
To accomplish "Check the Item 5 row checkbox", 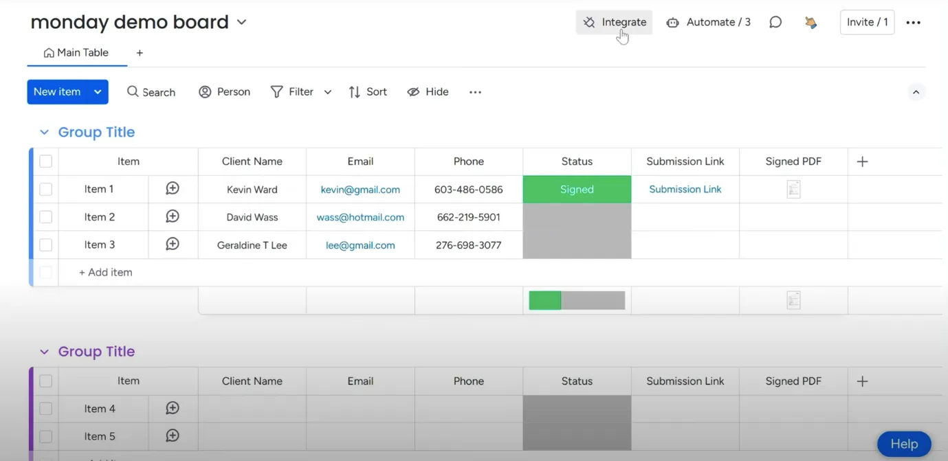I will pyautogui.click(x=45, y=436).
